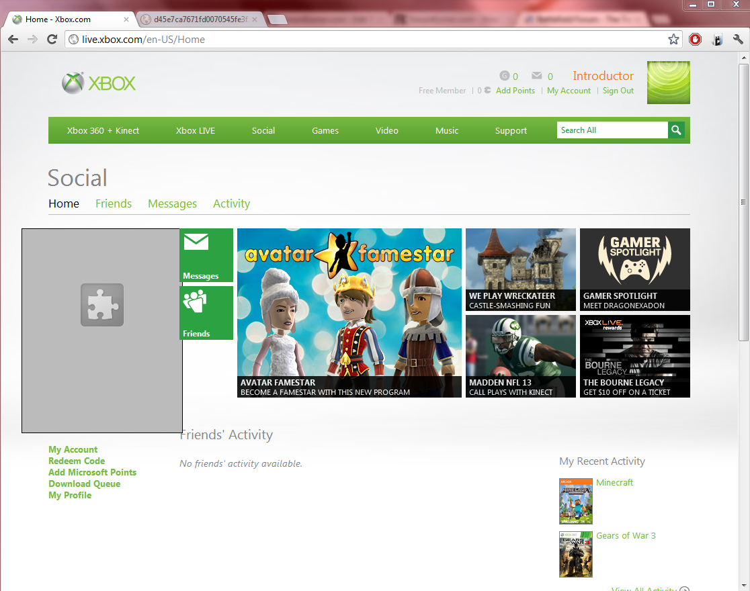Go to the Activity tab under Social
This screenshot has height=591, width=750.
pos(231,203)
